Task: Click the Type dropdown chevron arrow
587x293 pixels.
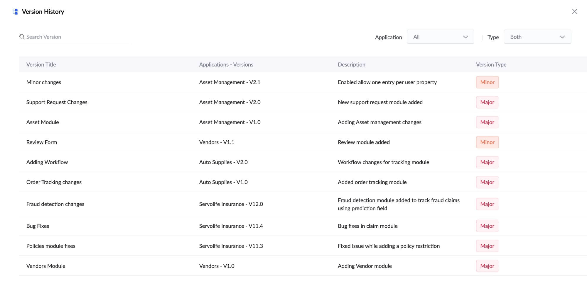Action: point(562,37)
